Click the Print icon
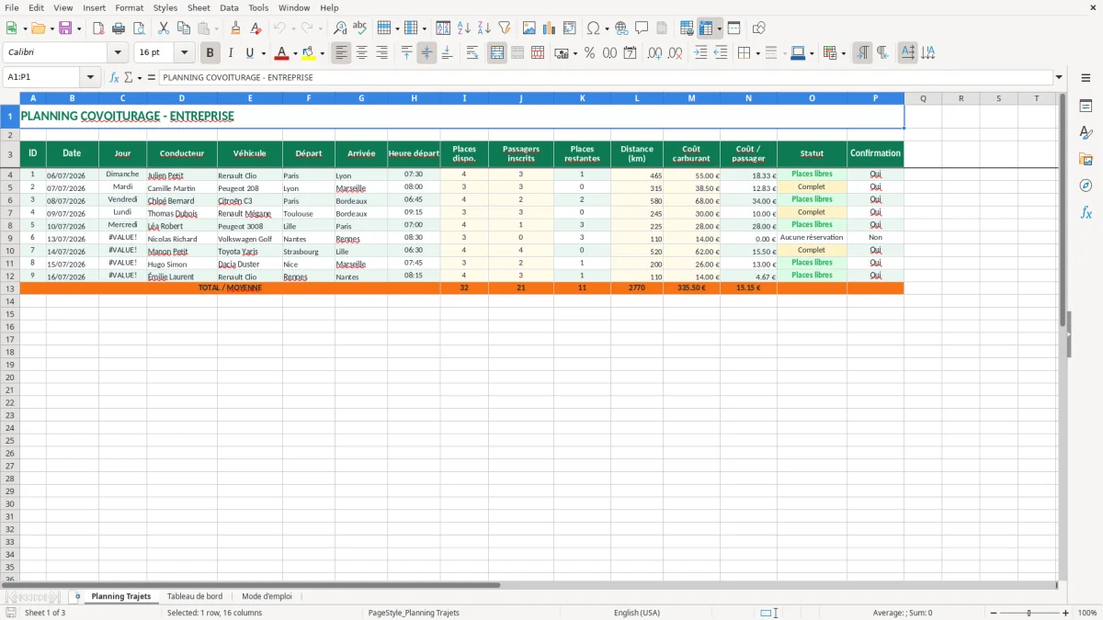Viewport: 1103px width, 620px height. click(119, 28)
